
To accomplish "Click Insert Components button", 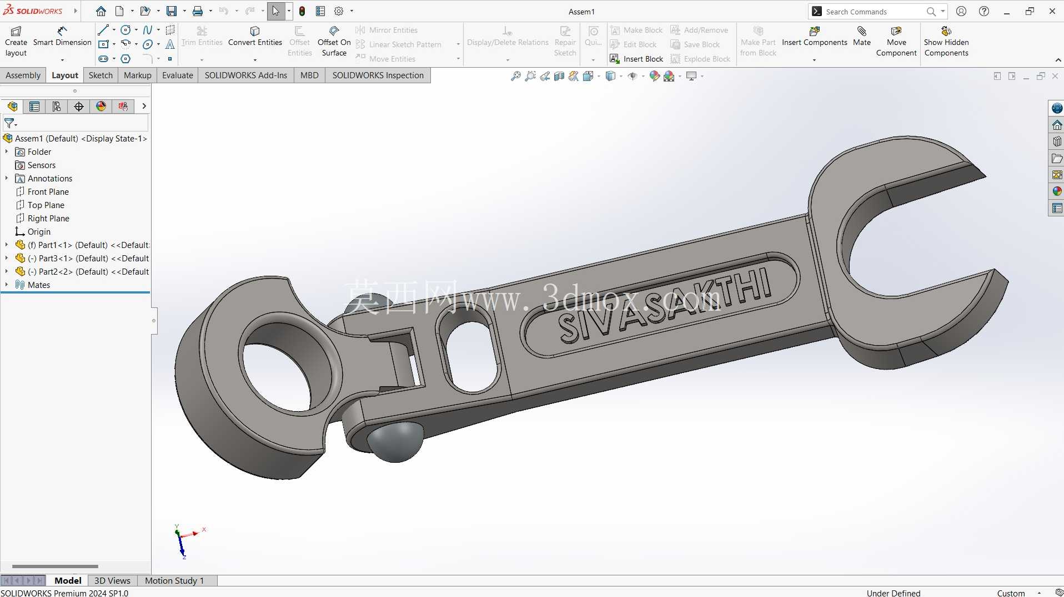I will pyautogui.click(x=814, y=37).
